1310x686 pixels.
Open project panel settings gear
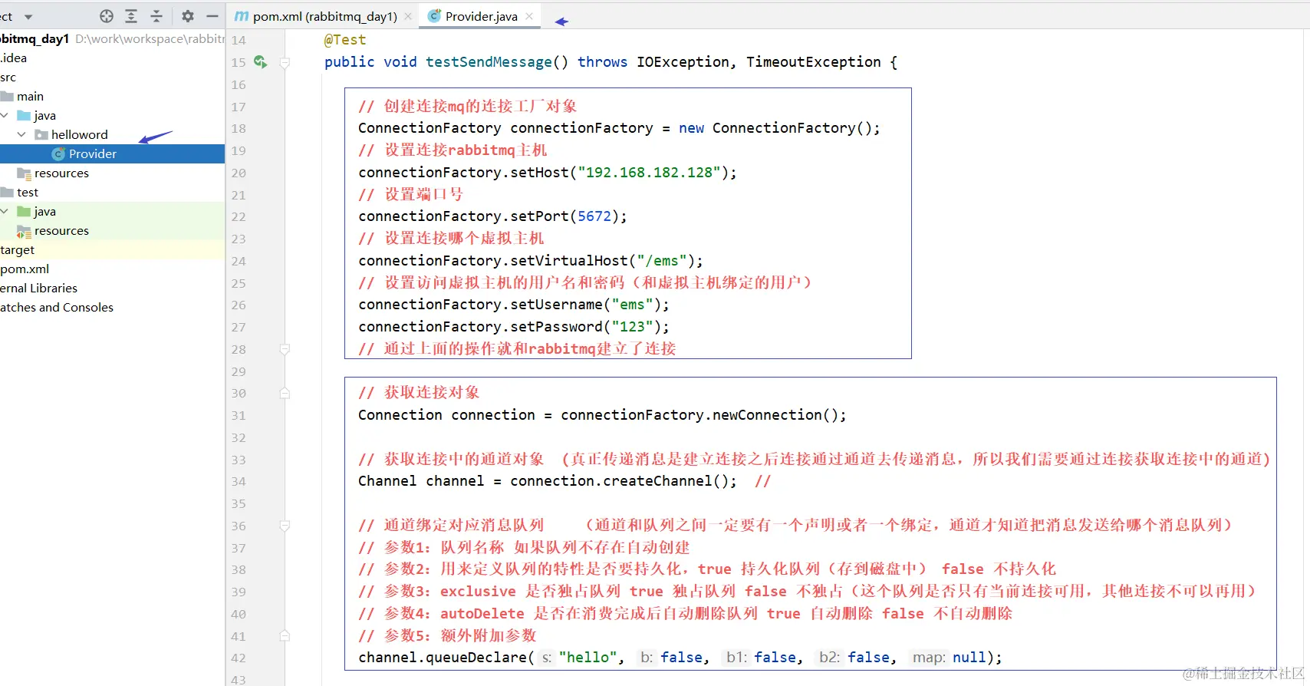[188, 16]
